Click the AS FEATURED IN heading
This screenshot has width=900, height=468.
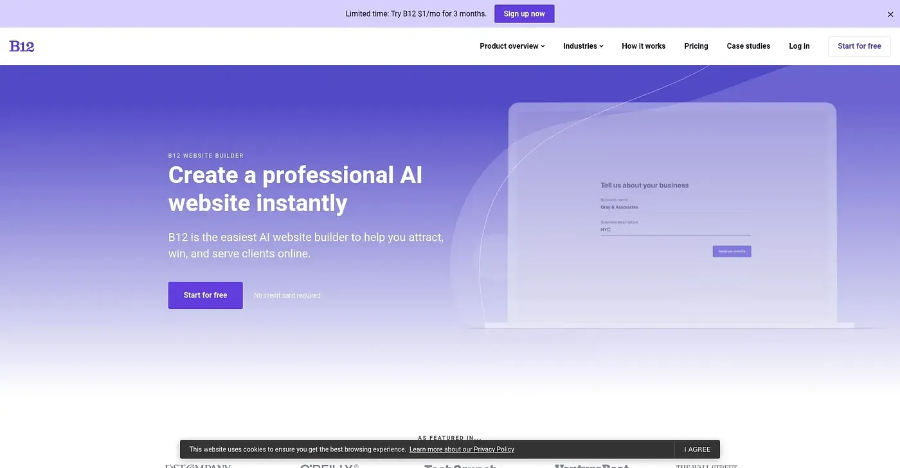450,438
